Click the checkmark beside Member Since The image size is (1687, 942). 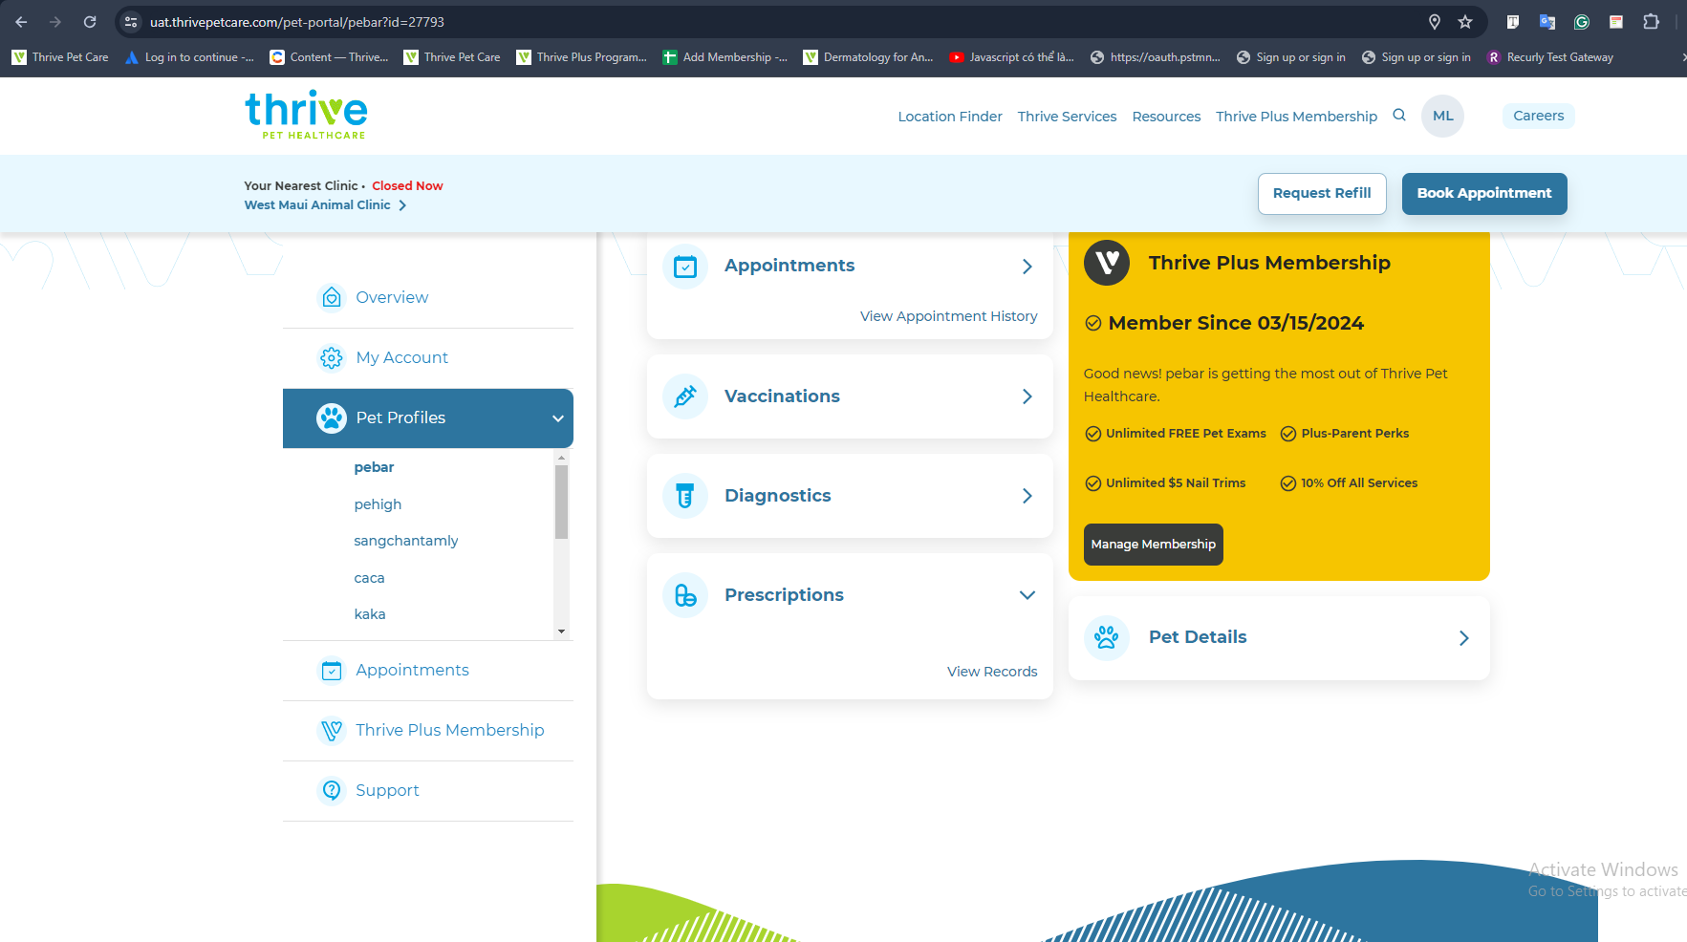click(1093, 323)
